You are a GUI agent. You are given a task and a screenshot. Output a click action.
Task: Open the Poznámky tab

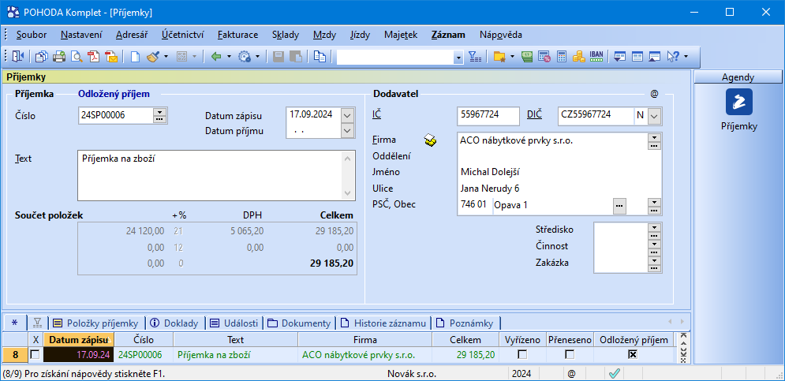tap(467, 323)
